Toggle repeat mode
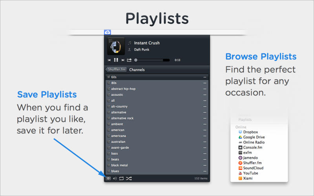 pyautogui.click(x=121, y=178)
